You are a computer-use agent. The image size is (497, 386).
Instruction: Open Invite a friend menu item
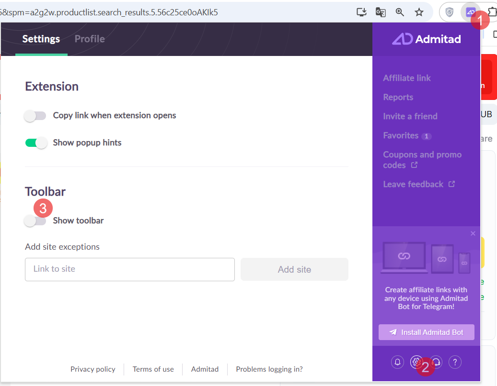[x=410, y=116]
